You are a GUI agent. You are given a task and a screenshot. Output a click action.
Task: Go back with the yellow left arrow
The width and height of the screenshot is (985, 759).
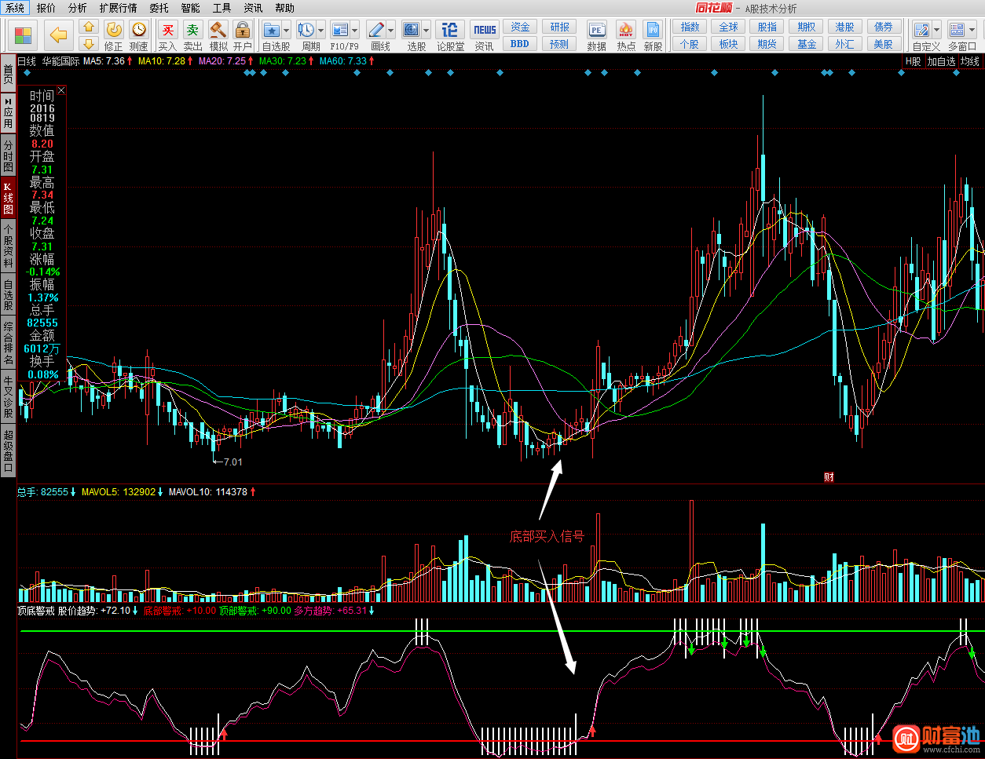coord(59,35)
